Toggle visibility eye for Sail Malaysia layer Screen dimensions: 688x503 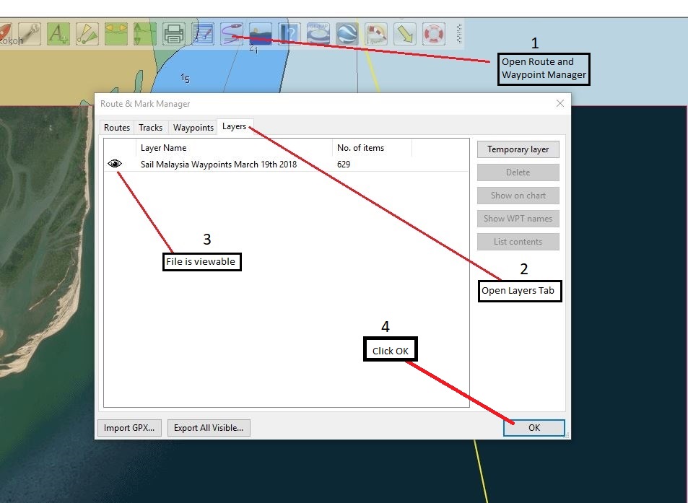tap(115, 163)
